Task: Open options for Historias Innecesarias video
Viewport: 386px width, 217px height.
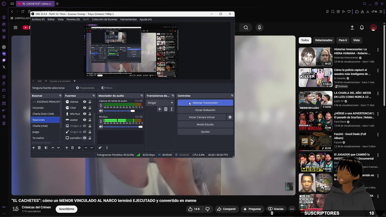Action: coord(378,50)
